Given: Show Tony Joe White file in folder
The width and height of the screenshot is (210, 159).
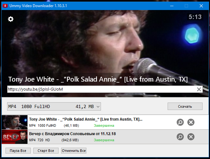Looking at the screenshot, I should pyautogui.click(x=180, y=122).
